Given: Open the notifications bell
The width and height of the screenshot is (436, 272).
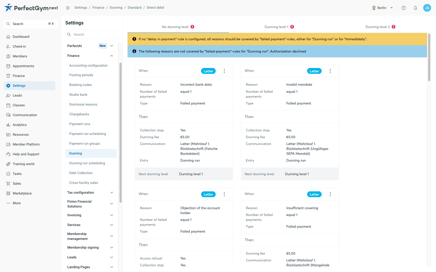Looking at the screenshot, I should (415, 8).
